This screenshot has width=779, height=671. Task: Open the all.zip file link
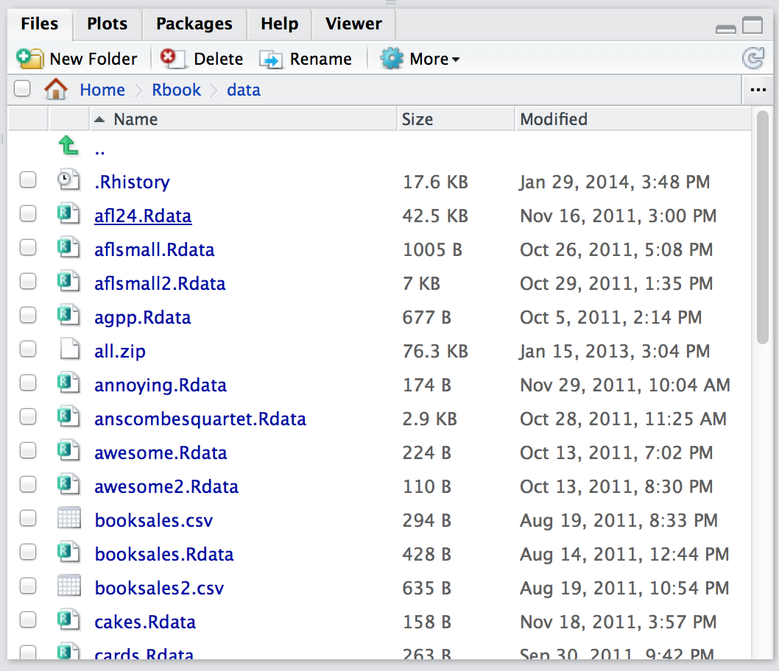(x=119, y=351)
